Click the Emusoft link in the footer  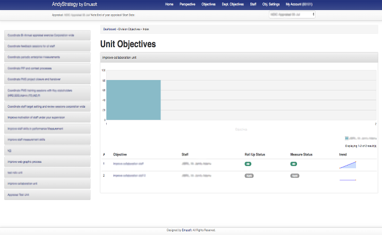[186, 230]
